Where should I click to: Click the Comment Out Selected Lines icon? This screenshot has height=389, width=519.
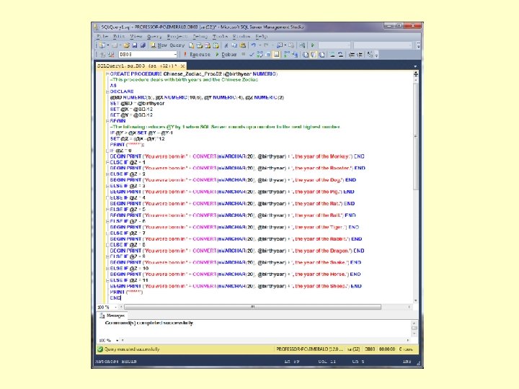[332, 54]
